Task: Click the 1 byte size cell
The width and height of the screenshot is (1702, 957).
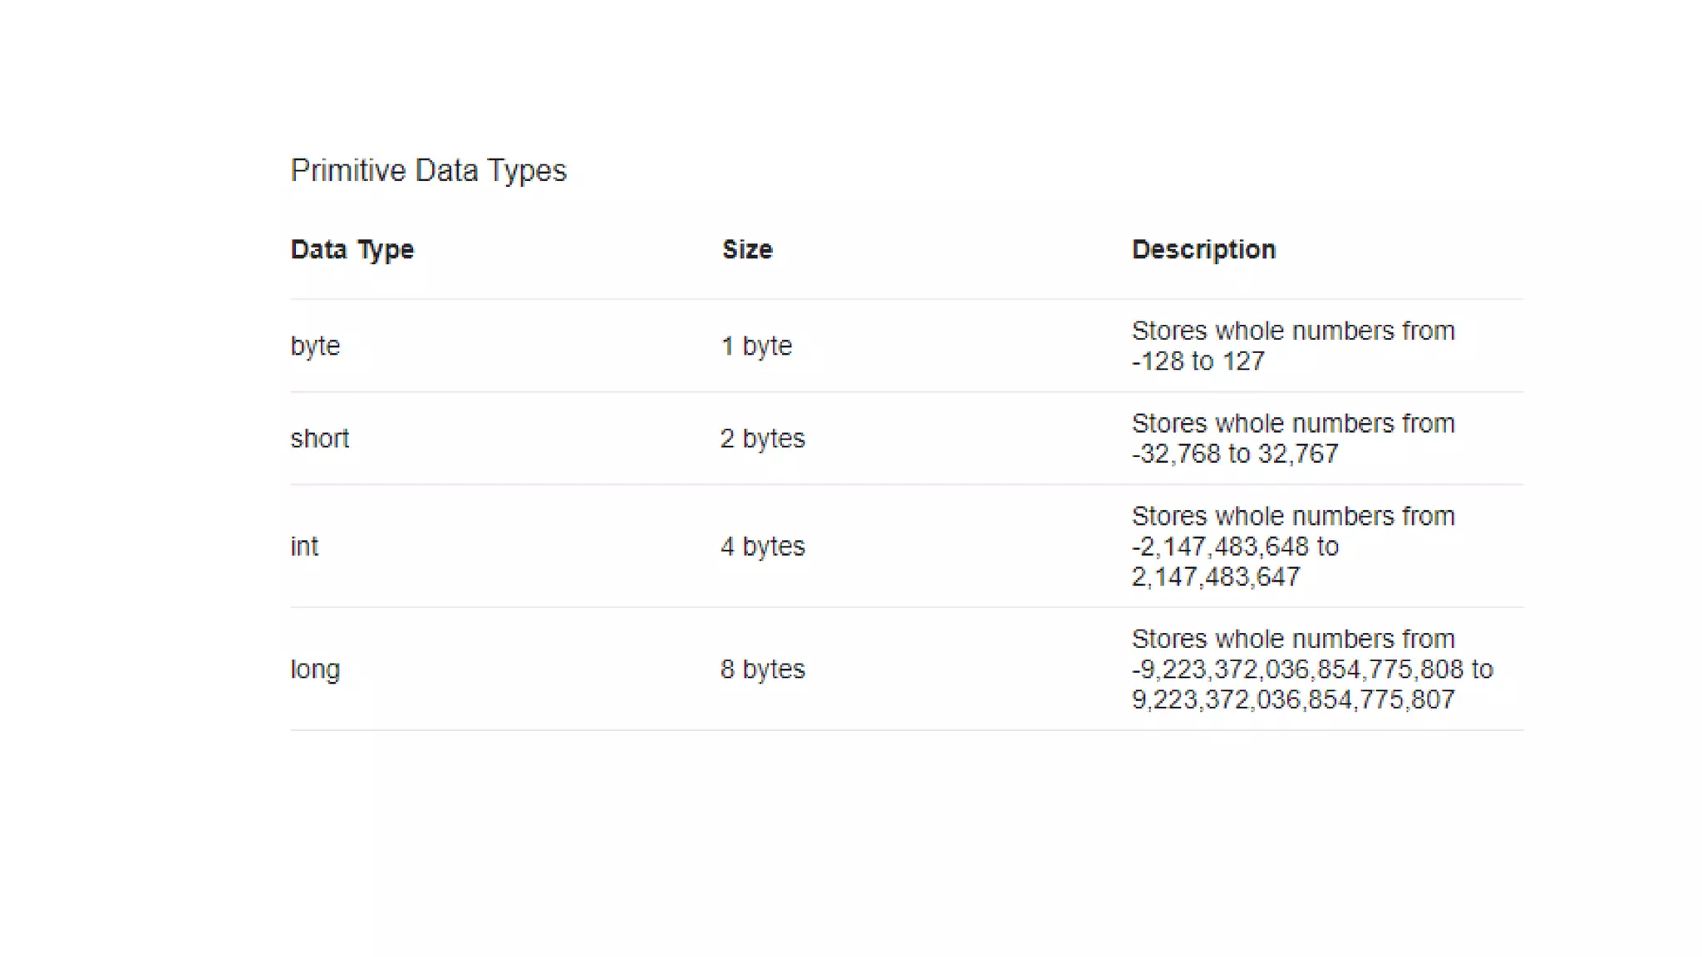Action: [756, 346]
